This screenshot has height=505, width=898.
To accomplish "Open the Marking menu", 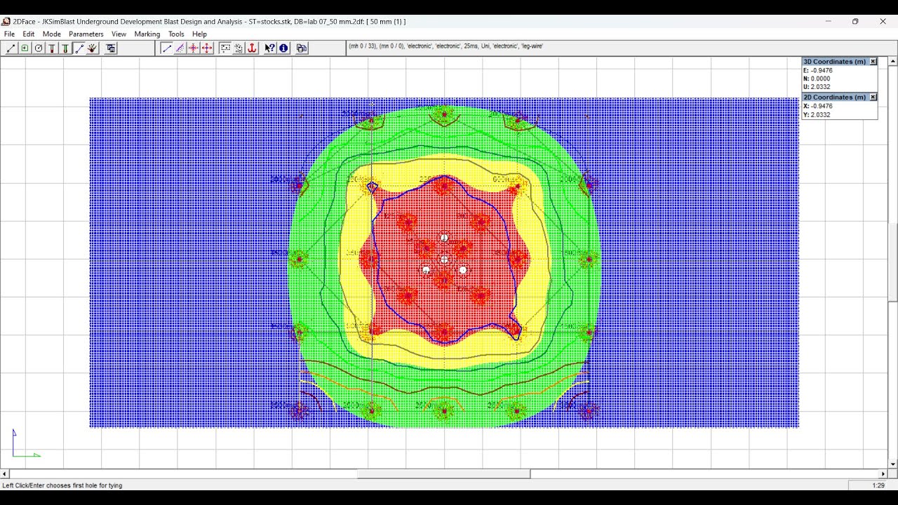I will tap(147, 34).
